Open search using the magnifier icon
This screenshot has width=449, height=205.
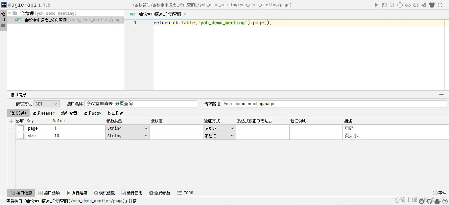(392, 5)
